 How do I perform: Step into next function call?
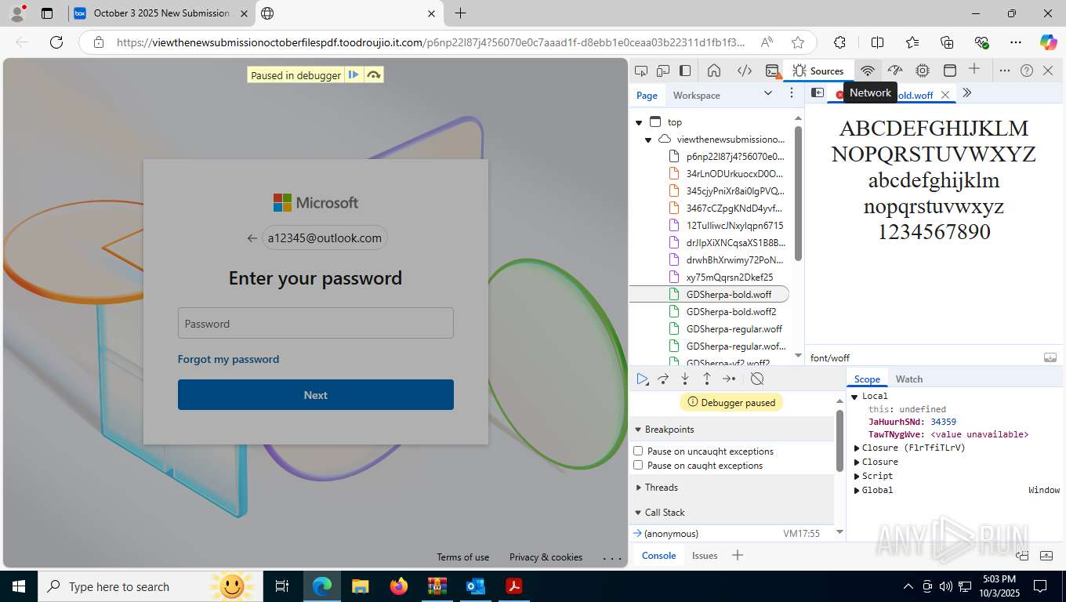[685, 379]
